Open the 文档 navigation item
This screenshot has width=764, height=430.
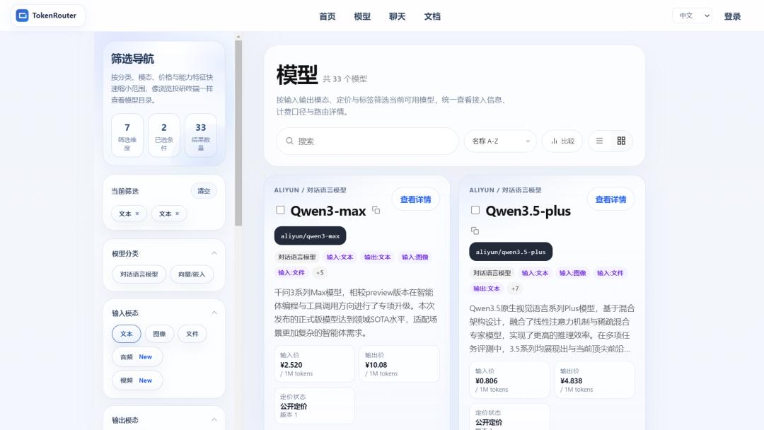(x=432, y=16)
